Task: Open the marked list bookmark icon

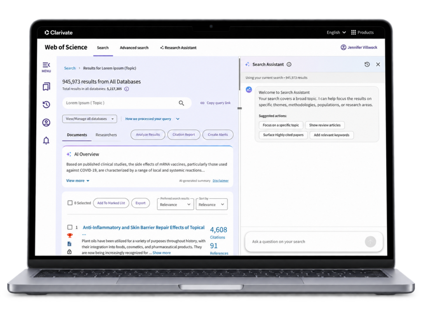Action: click(x=46, y=86)
